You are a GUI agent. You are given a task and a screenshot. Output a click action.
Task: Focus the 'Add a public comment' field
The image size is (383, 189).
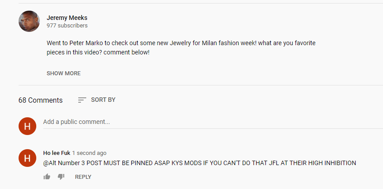(213, 122)
